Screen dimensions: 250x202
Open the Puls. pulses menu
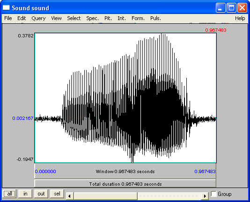click(x=155, y=18)
